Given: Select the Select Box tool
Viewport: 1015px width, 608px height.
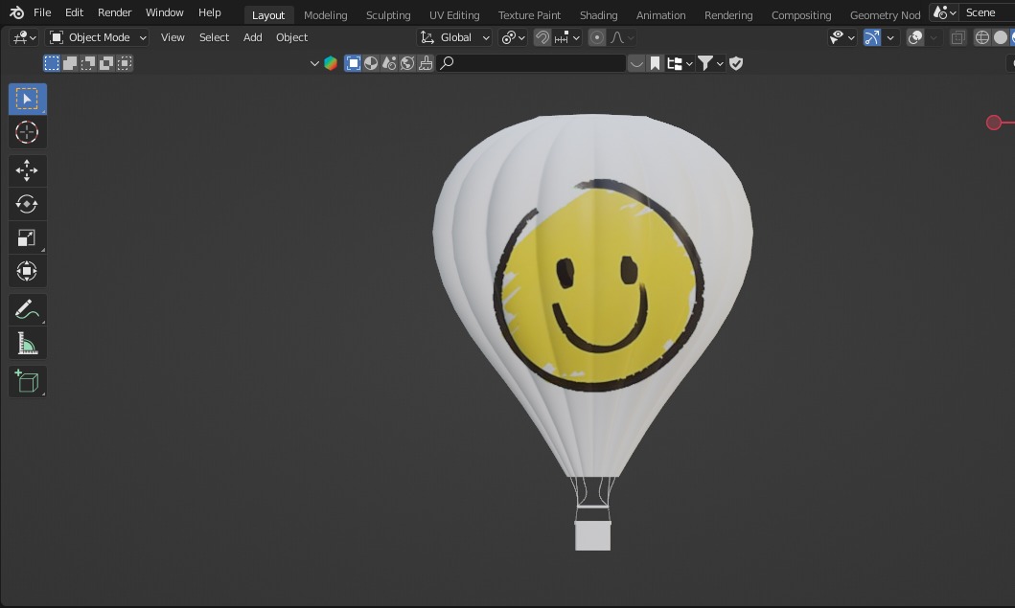Looking at the screenshot, I should tap(27, 99).
